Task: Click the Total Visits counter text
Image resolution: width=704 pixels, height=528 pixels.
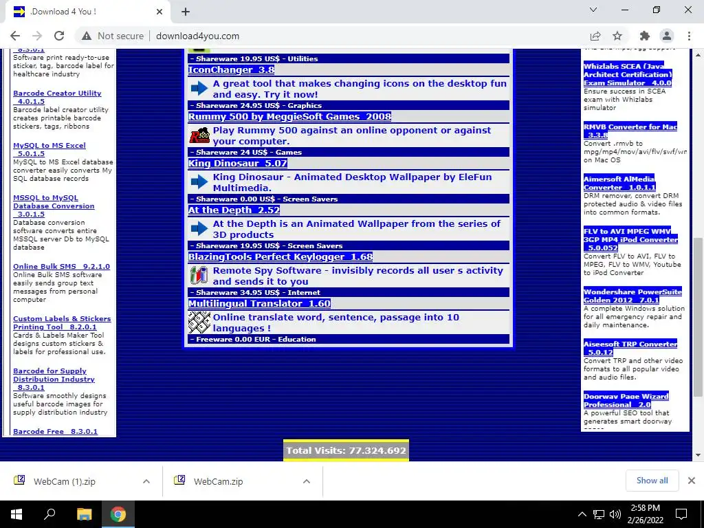Action: point(346,450)
